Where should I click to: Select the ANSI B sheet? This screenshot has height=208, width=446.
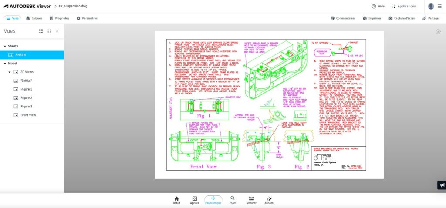(x=32, y=54)
